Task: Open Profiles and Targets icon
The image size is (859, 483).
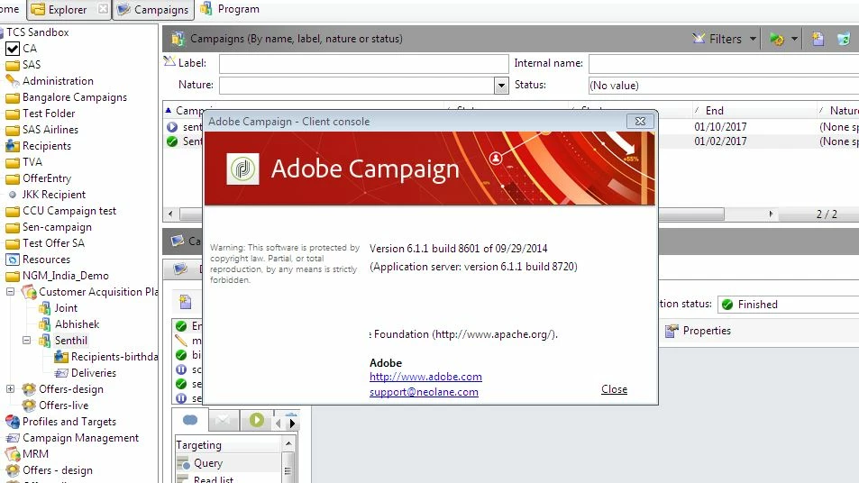Action: [x=12, y=422]
